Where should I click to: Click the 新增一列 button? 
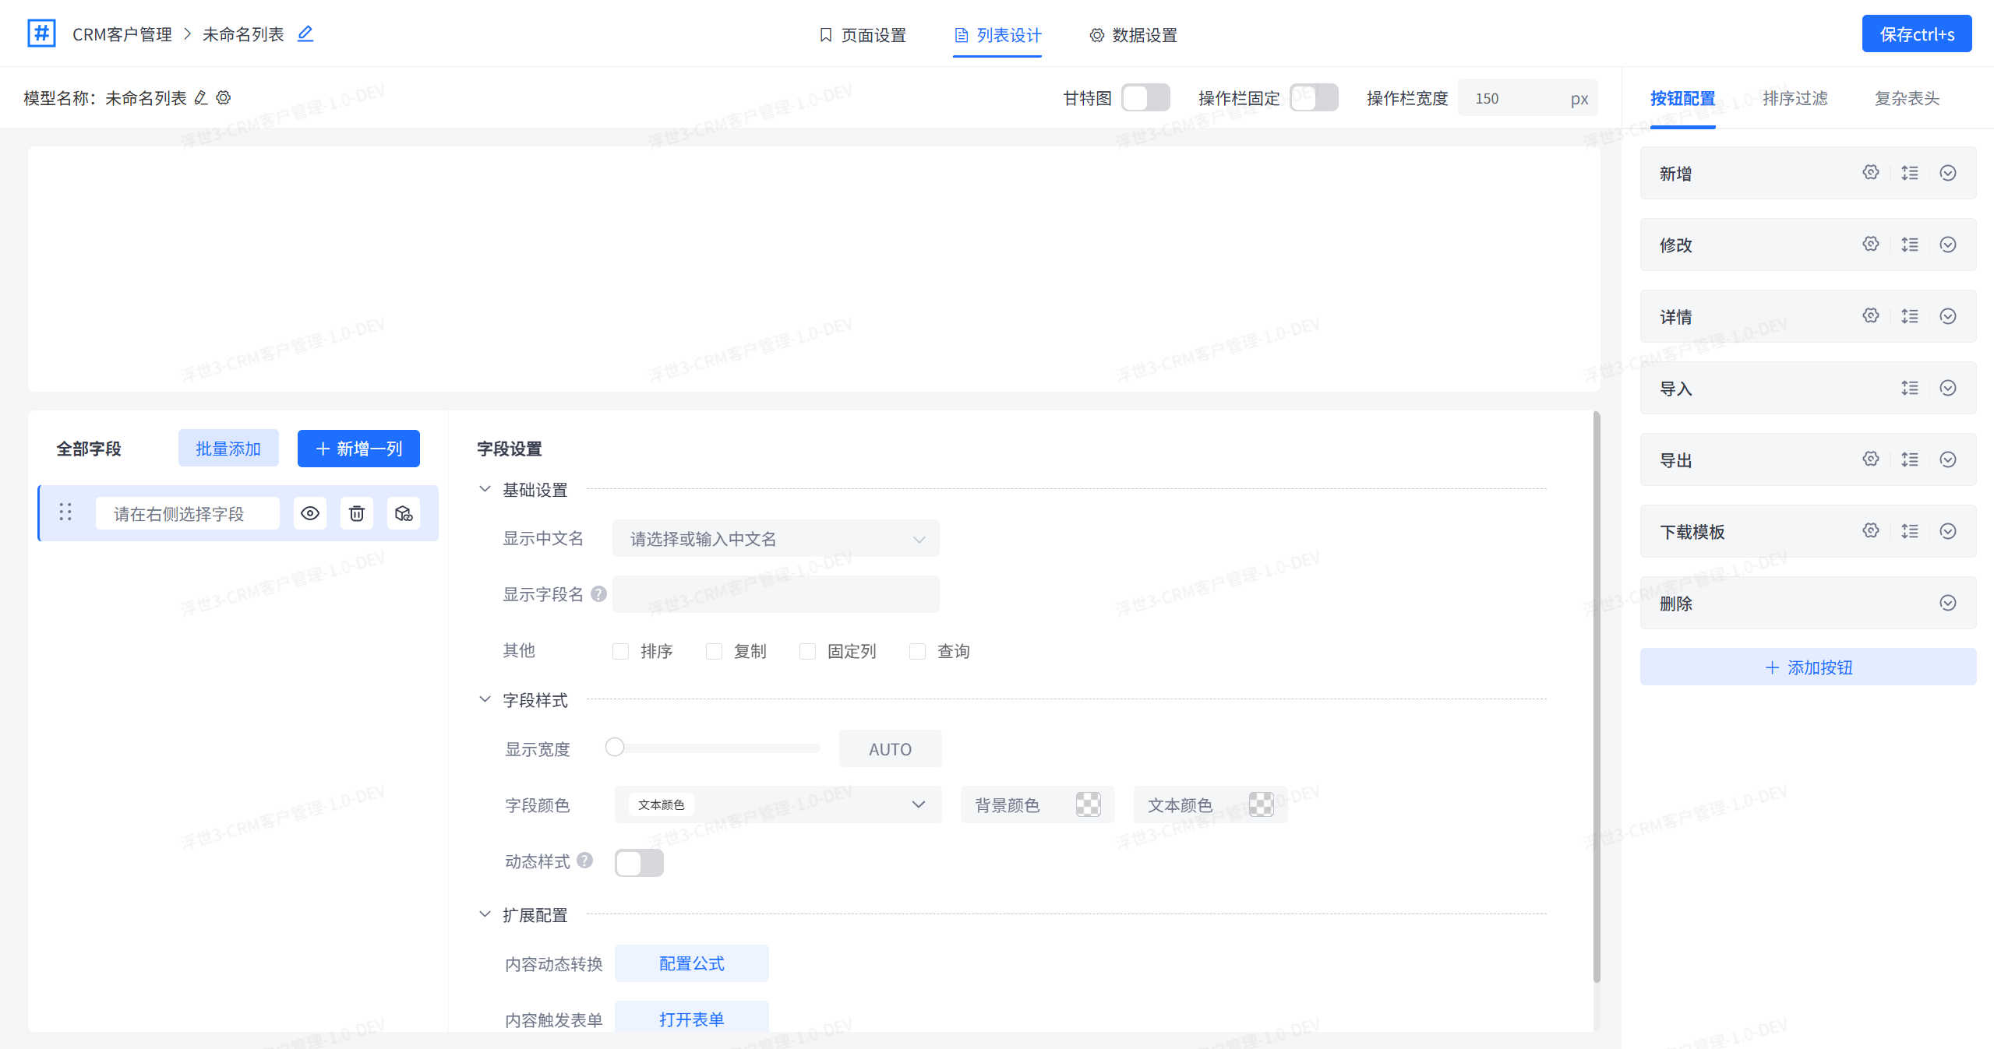pyautogui.click(x=358, y=449)
